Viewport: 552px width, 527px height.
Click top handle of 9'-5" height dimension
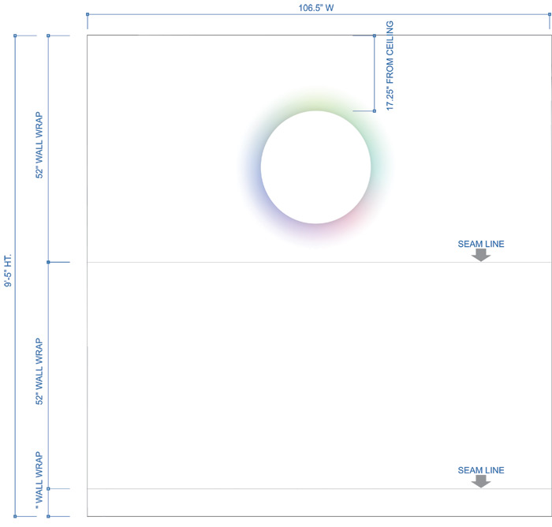(15, 36)
